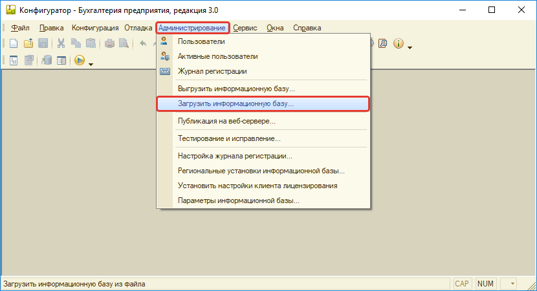
Task: Open the status bar dropdown arrow
Action: click(x=512, y=284)
